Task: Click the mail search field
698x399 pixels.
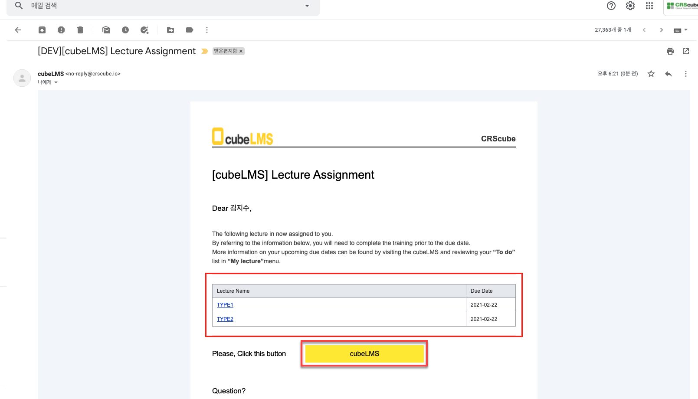Action: pyautogui.click(x=165, y=6)
